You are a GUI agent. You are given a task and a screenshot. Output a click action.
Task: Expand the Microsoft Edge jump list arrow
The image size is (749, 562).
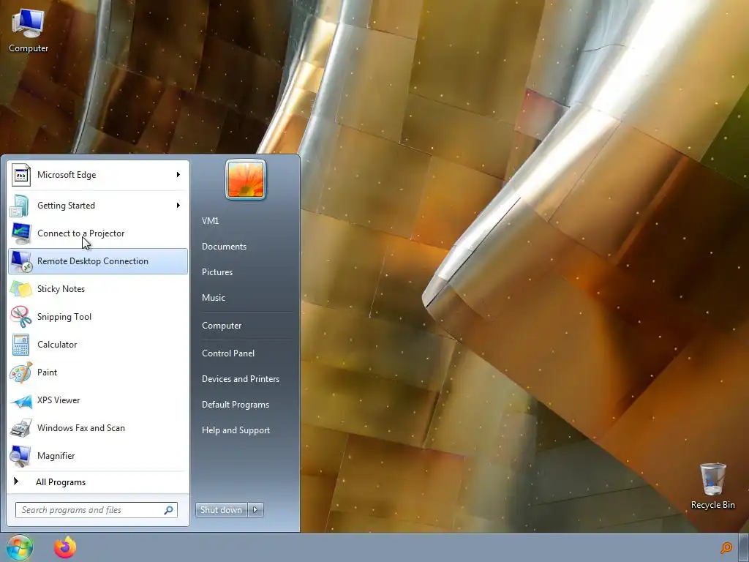[x=178, y=175]
